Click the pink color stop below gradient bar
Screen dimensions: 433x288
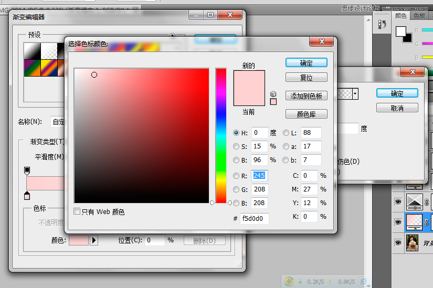[27, 196]
